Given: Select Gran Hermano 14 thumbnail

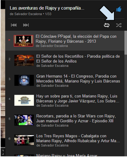Looking at the screenshot, I should click(x=24, y=80).
